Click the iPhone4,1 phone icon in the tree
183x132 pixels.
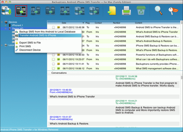(10, 25)
